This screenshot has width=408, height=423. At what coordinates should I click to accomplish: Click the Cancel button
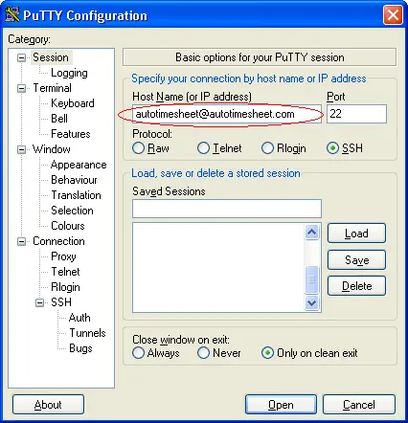(359, 405)
